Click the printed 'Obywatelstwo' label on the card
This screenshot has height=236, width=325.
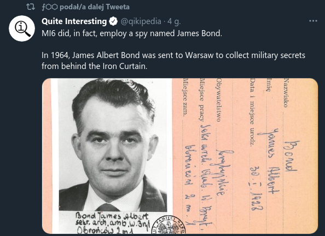click(x=219, y=100)
